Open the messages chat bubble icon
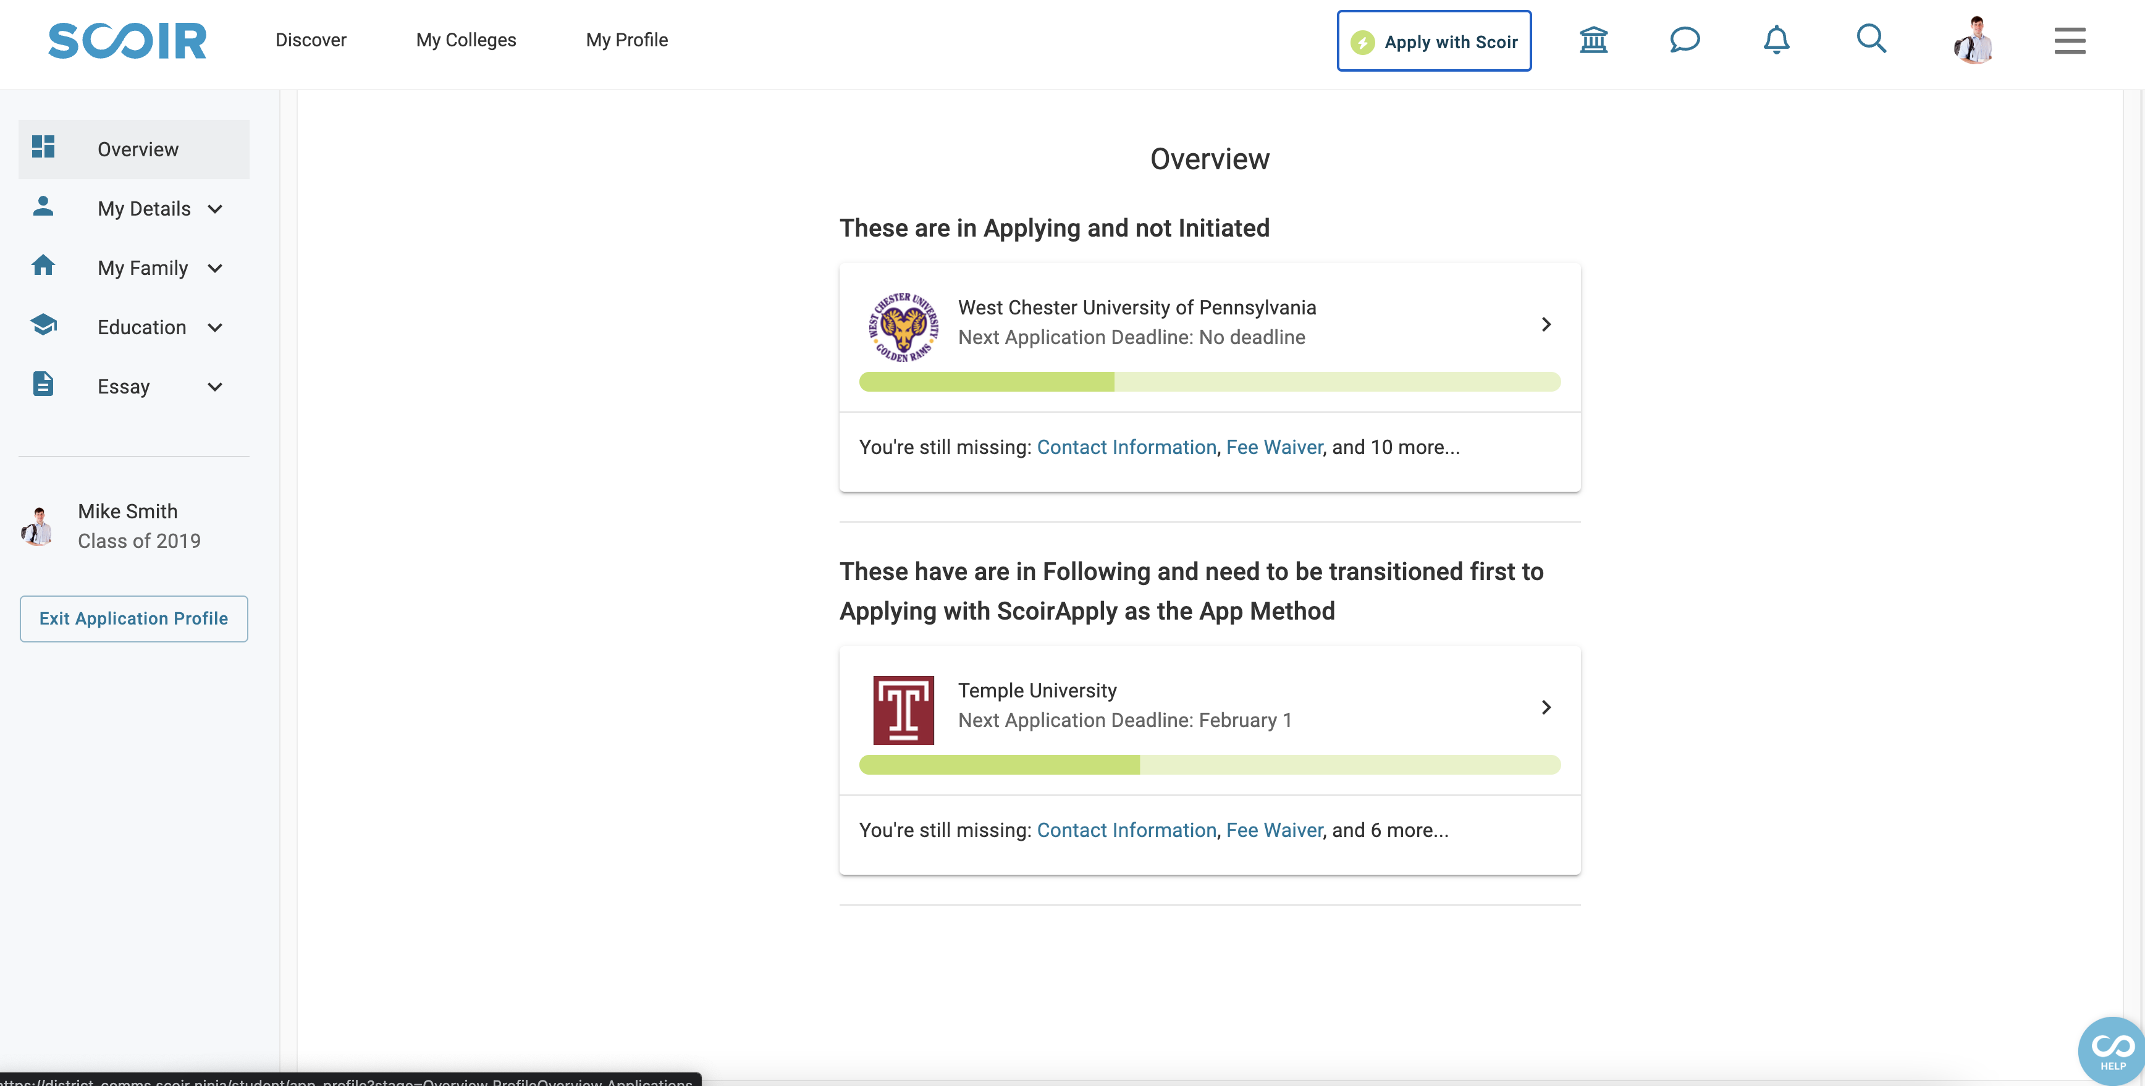 (x=1685, y=40)
